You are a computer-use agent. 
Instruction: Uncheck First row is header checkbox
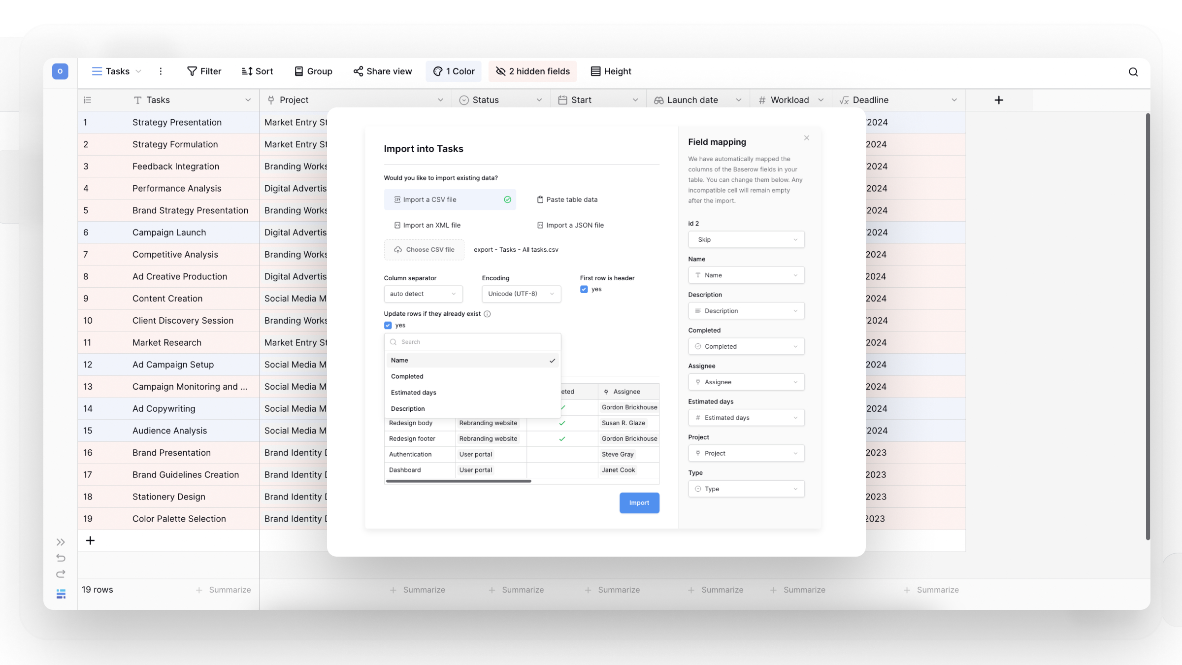584,289
